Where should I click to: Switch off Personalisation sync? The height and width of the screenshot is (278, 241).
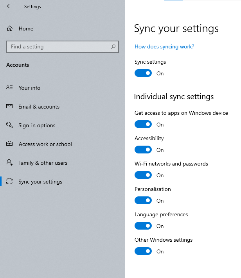point(143,200)
